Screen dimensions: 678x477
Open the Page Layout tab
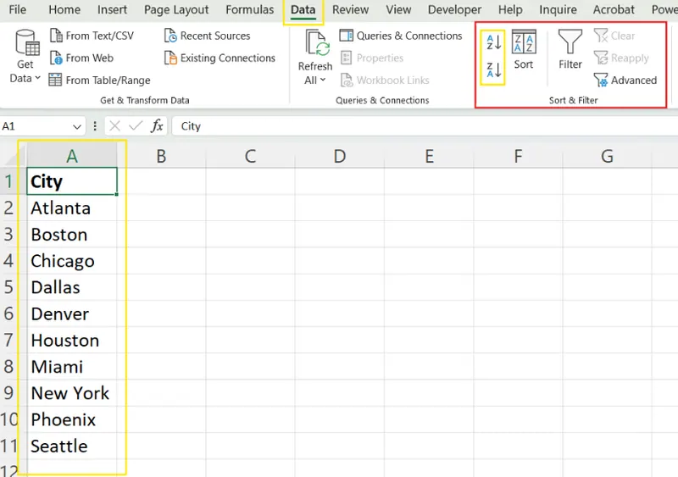point(176,10)
